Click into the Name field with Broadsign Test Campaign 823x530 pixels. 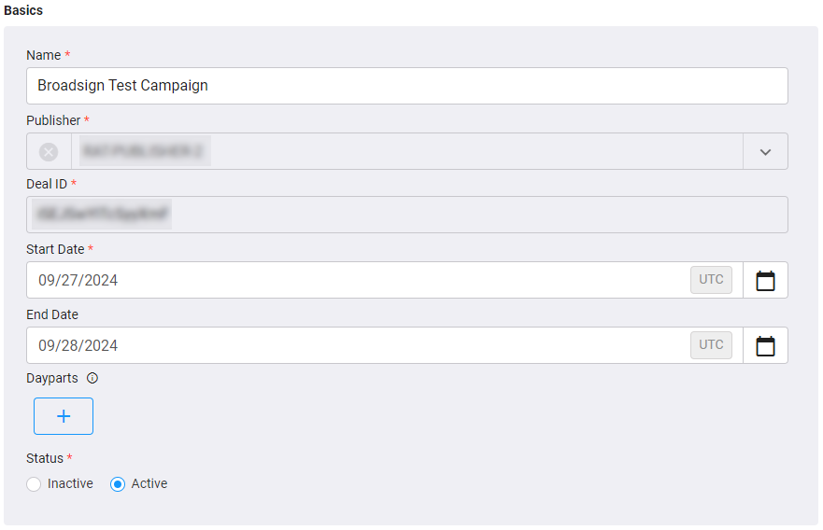click(407, 86)
